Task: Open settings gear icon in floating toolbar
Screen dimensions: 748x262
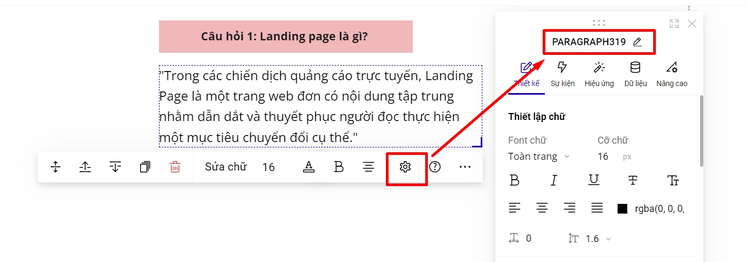Action: 405,167
